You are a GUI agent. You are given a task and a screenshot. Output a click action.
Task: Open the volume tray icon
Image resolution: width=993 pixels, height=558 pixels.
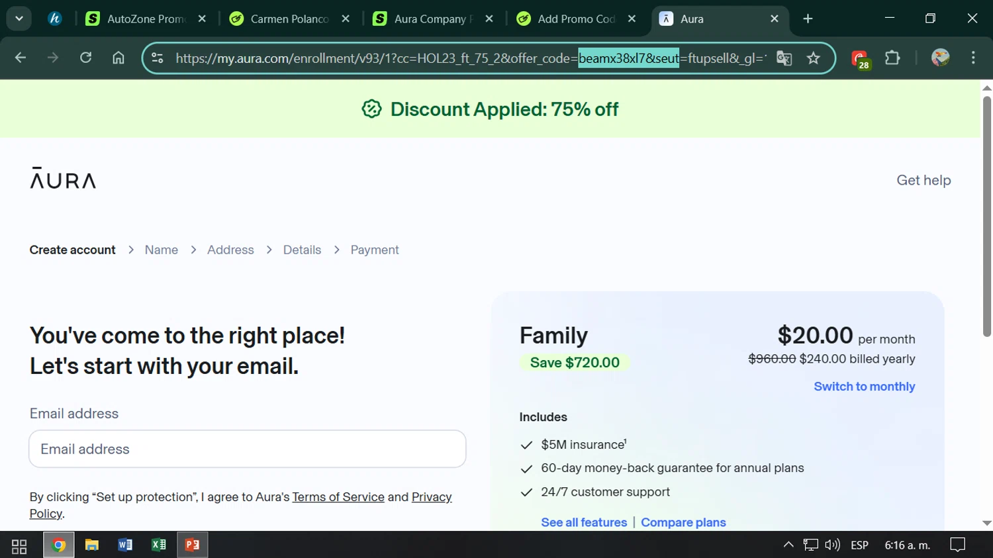point(832,545)
